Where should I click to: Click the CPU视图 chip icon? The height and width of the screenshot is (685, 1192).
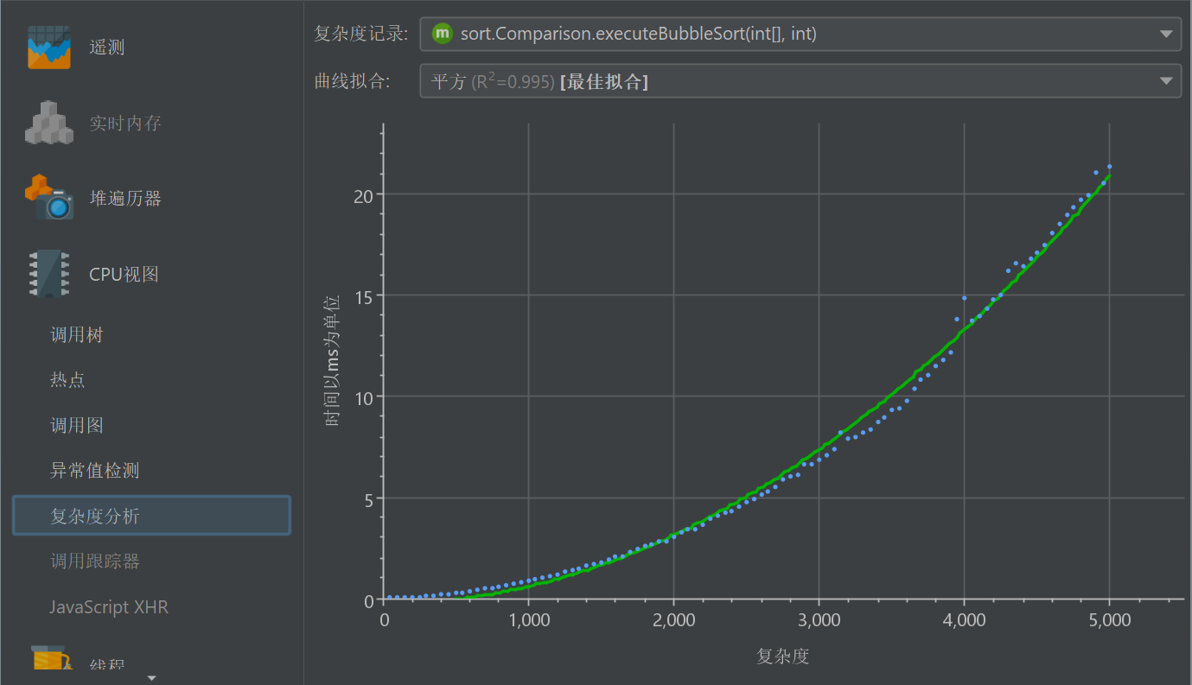pos(48,274)
